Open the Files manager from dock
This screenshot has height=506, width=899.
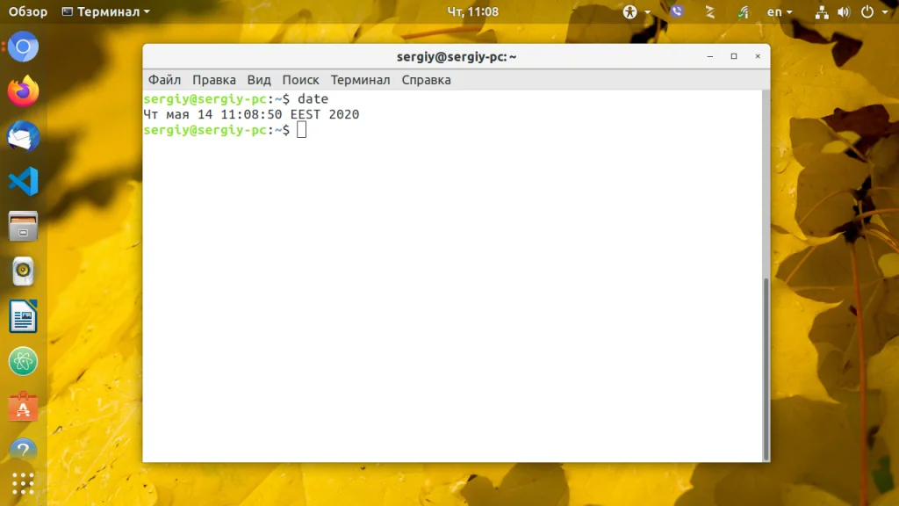click(23, 226)
